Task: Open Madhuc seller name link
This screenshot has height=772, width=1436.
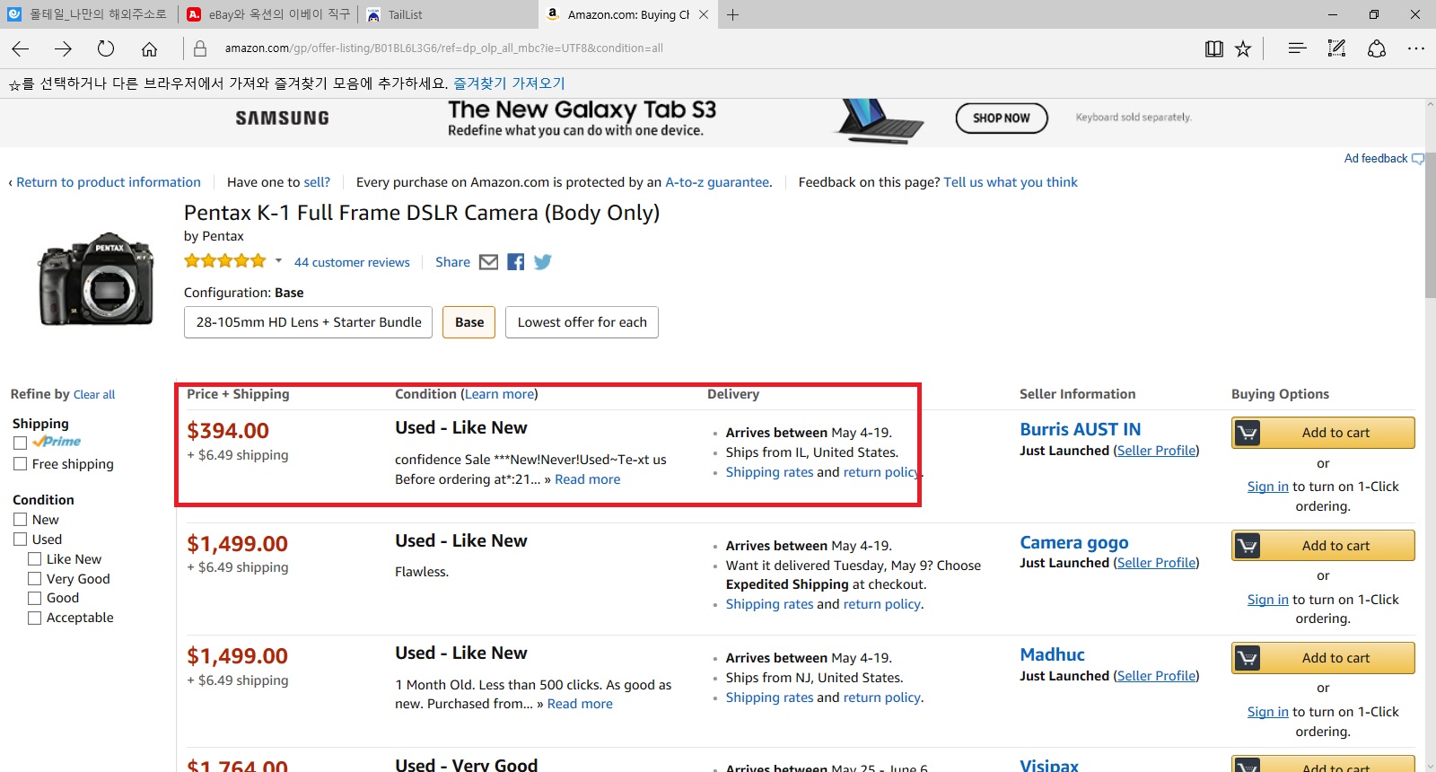Action: [1053, 655]
